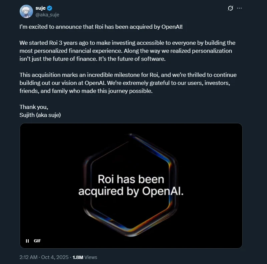Click the rounded GIF media container
The image size is (267, 264).
131,185
